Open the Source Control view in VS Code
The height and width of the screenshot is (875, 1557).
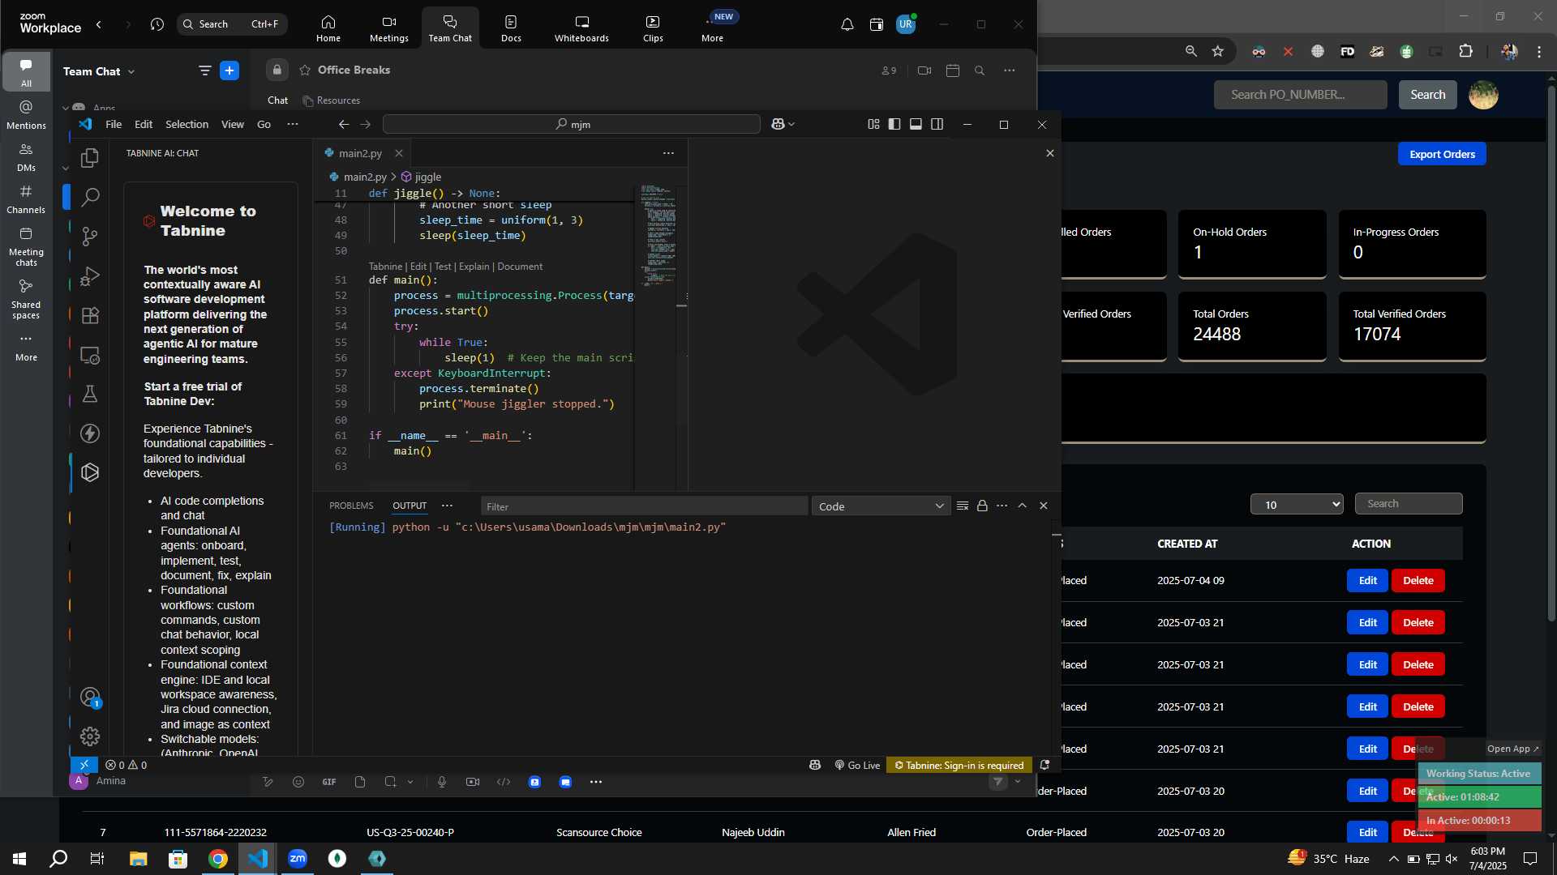point(90,237)
